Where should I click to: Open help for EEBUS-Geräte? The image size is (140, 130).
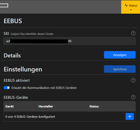coord(133,97)
